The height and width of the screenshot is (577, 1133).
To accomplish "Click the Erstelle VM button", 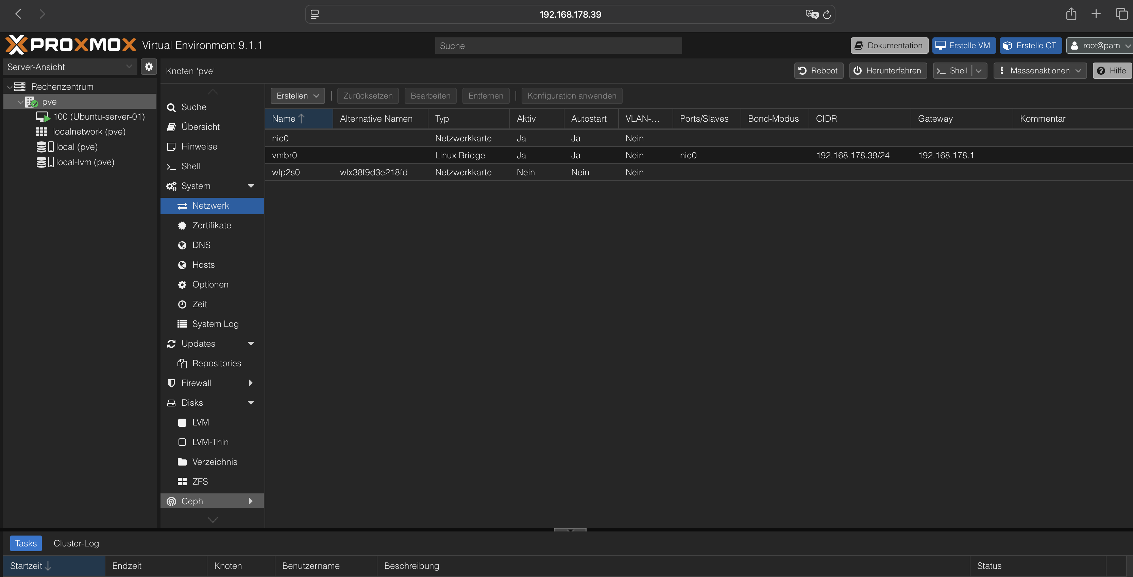I will [964, 46].
